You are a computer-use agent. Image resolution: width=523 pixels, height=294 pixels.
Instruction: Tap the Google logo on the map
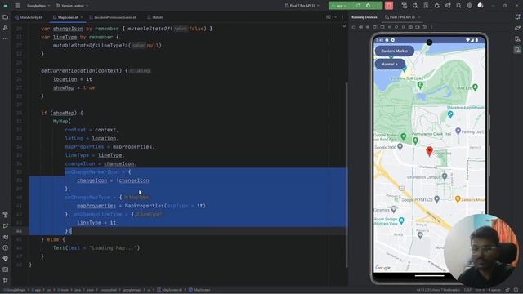382,268
